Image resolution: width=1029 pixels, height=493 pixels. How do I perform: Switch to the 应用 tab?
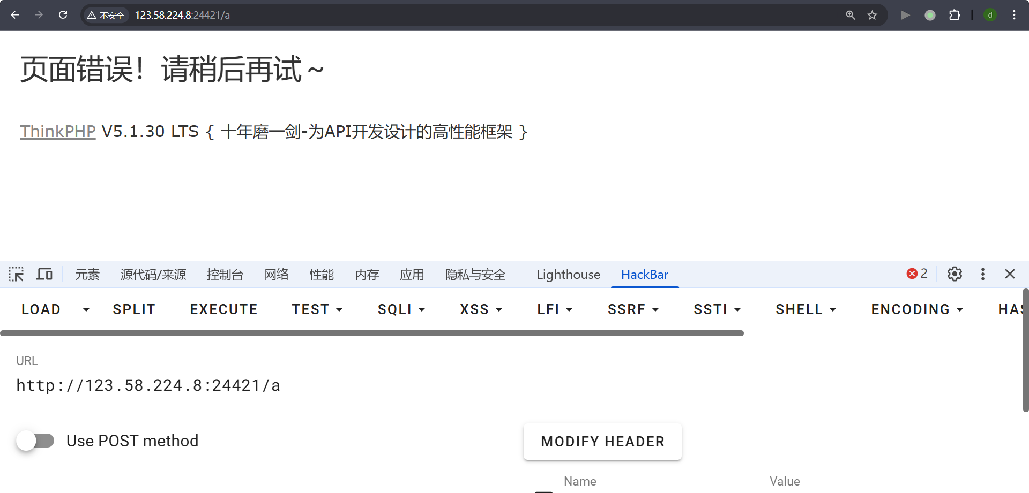412,275
